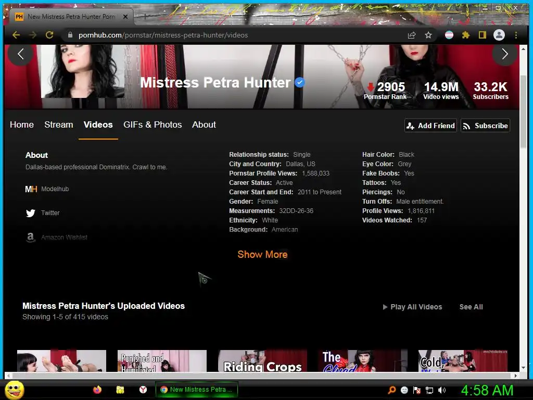Screen dimensions: 533x400
Task: Launch Firefox from the taskbar
Action: point(97,390)
